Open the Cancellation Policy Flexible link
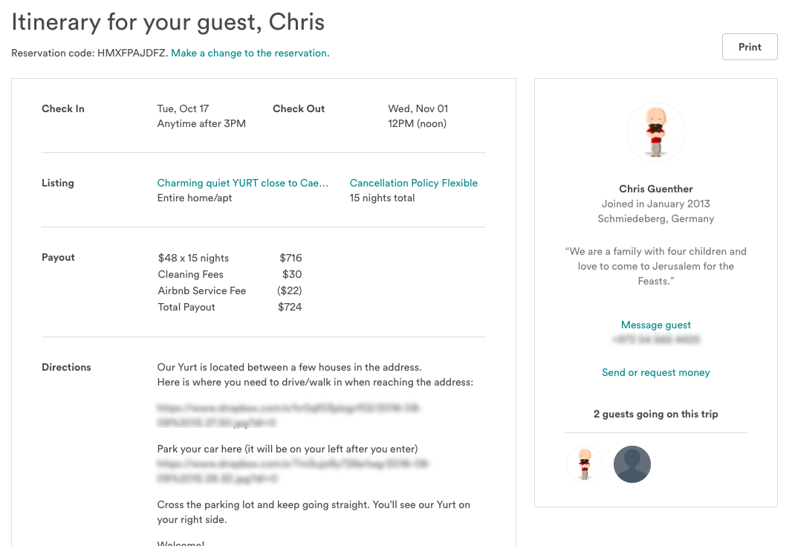The image size is (792, 546). point(413,183)
